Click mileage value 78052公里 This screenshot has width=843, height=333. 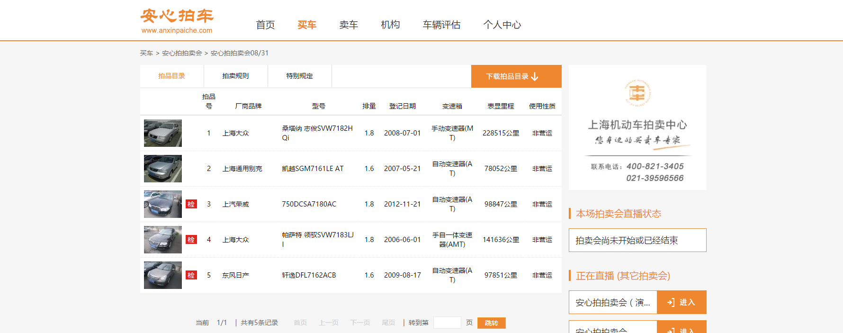pos(501,169)
